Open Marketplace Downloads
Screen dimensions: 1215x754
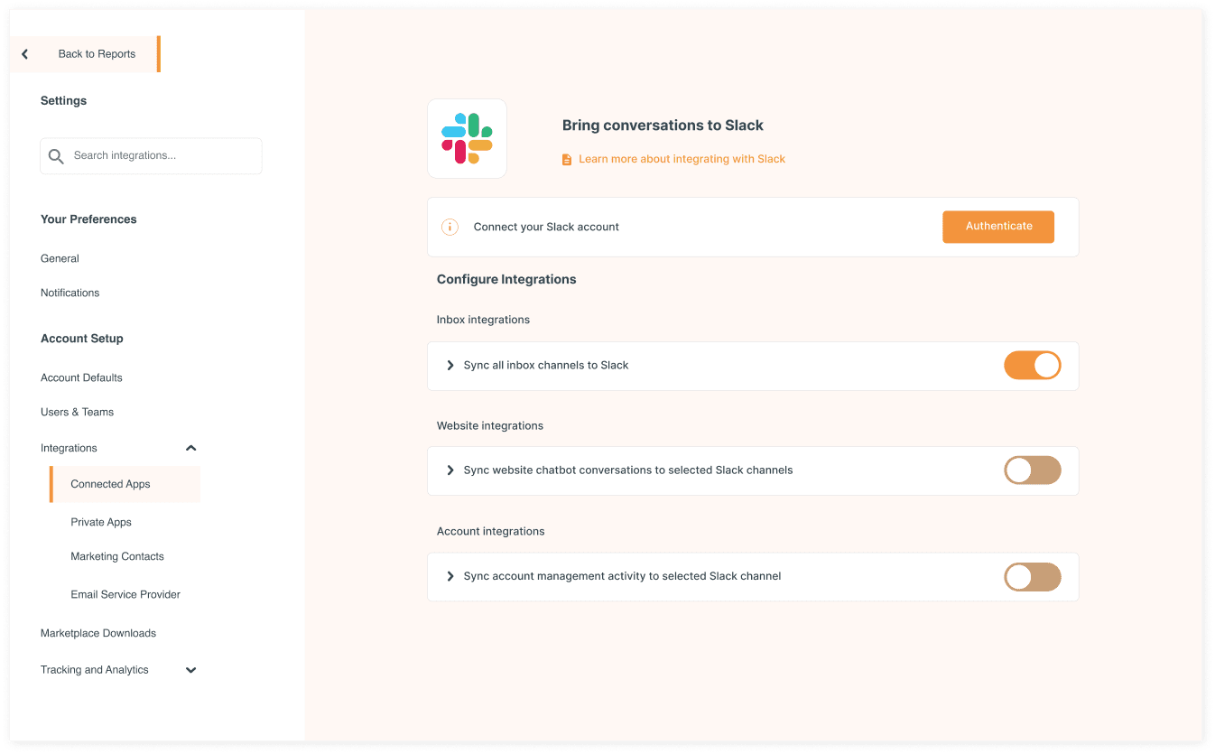pos(98,633)
